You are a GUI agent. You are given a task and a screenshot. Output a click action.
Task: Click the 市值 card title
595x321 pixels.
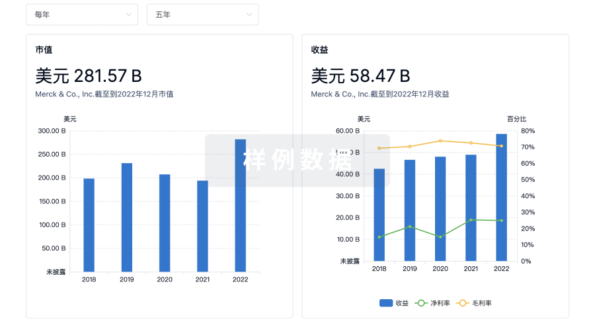tap(44, 50)
